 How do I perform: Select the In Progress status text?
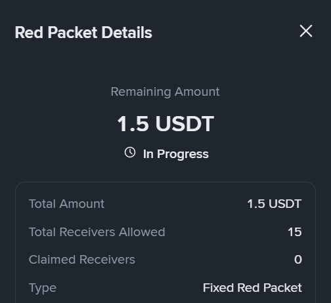tap(176, 154)
